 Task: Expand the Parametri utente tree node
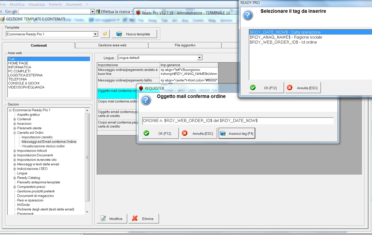coord(15,128)
